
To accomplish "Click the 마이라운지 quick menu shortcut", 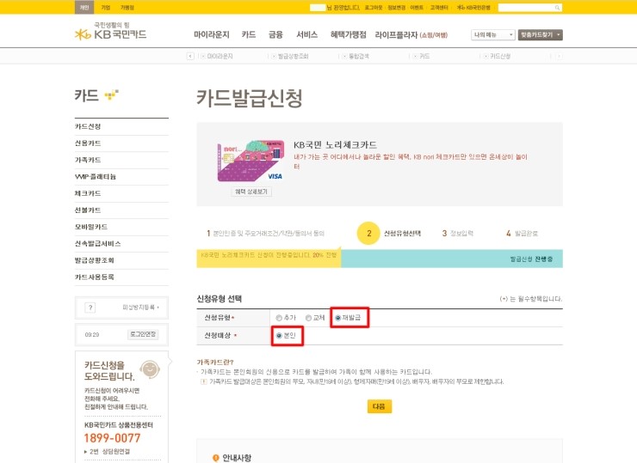I will 220,57.
